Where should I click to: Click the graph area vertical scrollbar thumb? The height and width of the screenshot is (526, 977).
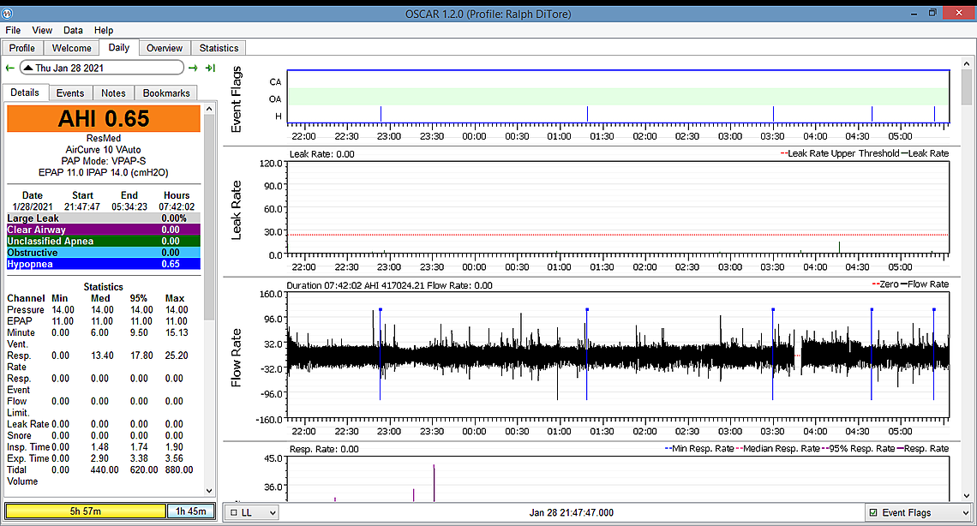pos(967,87)
